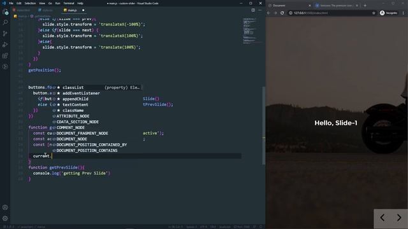Select the COMMENT_NODE suggestion
The image size is (408, 229).
pos(97,127)
